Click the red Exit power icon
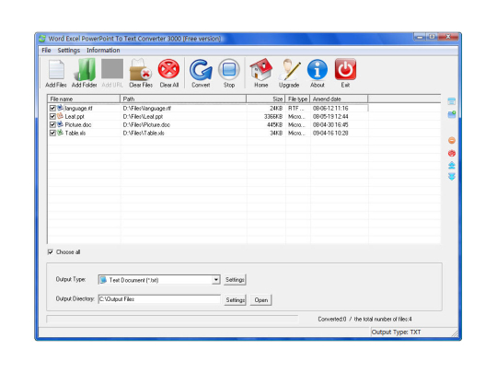Image resolution: width=497 pixels, height=373 pixels. point(345,69)
